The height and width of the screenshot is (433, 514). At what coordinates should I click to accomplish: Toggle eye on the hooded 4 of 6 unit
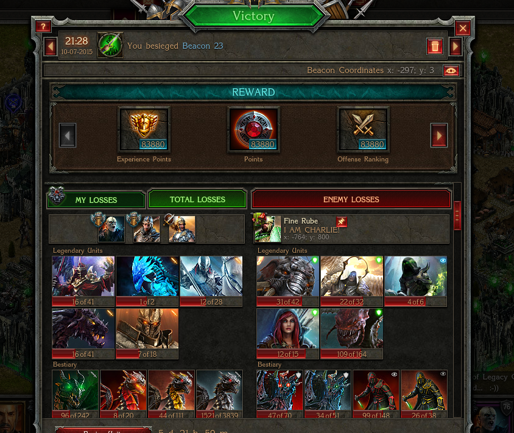[x=443, y=260]
